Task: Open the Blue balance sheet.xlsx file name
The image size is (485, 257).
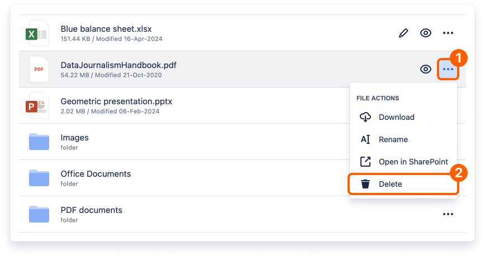Action: tap(106, 29)
